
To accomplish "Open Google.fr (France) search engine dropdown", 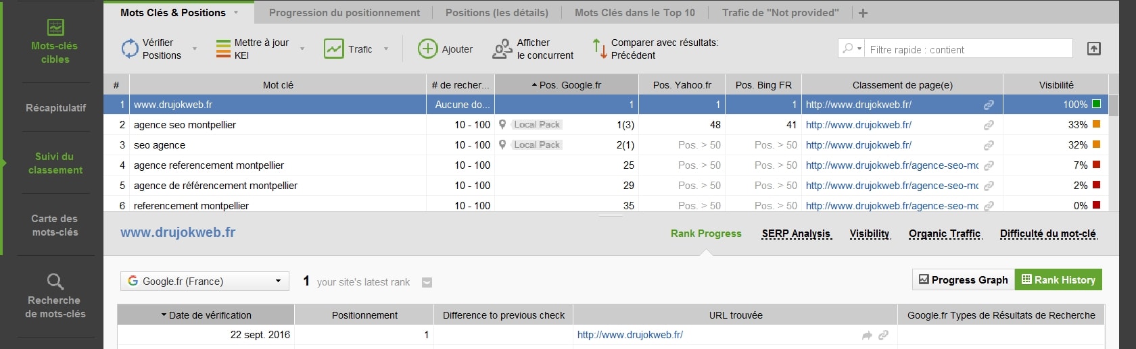I will coord(205,281).
